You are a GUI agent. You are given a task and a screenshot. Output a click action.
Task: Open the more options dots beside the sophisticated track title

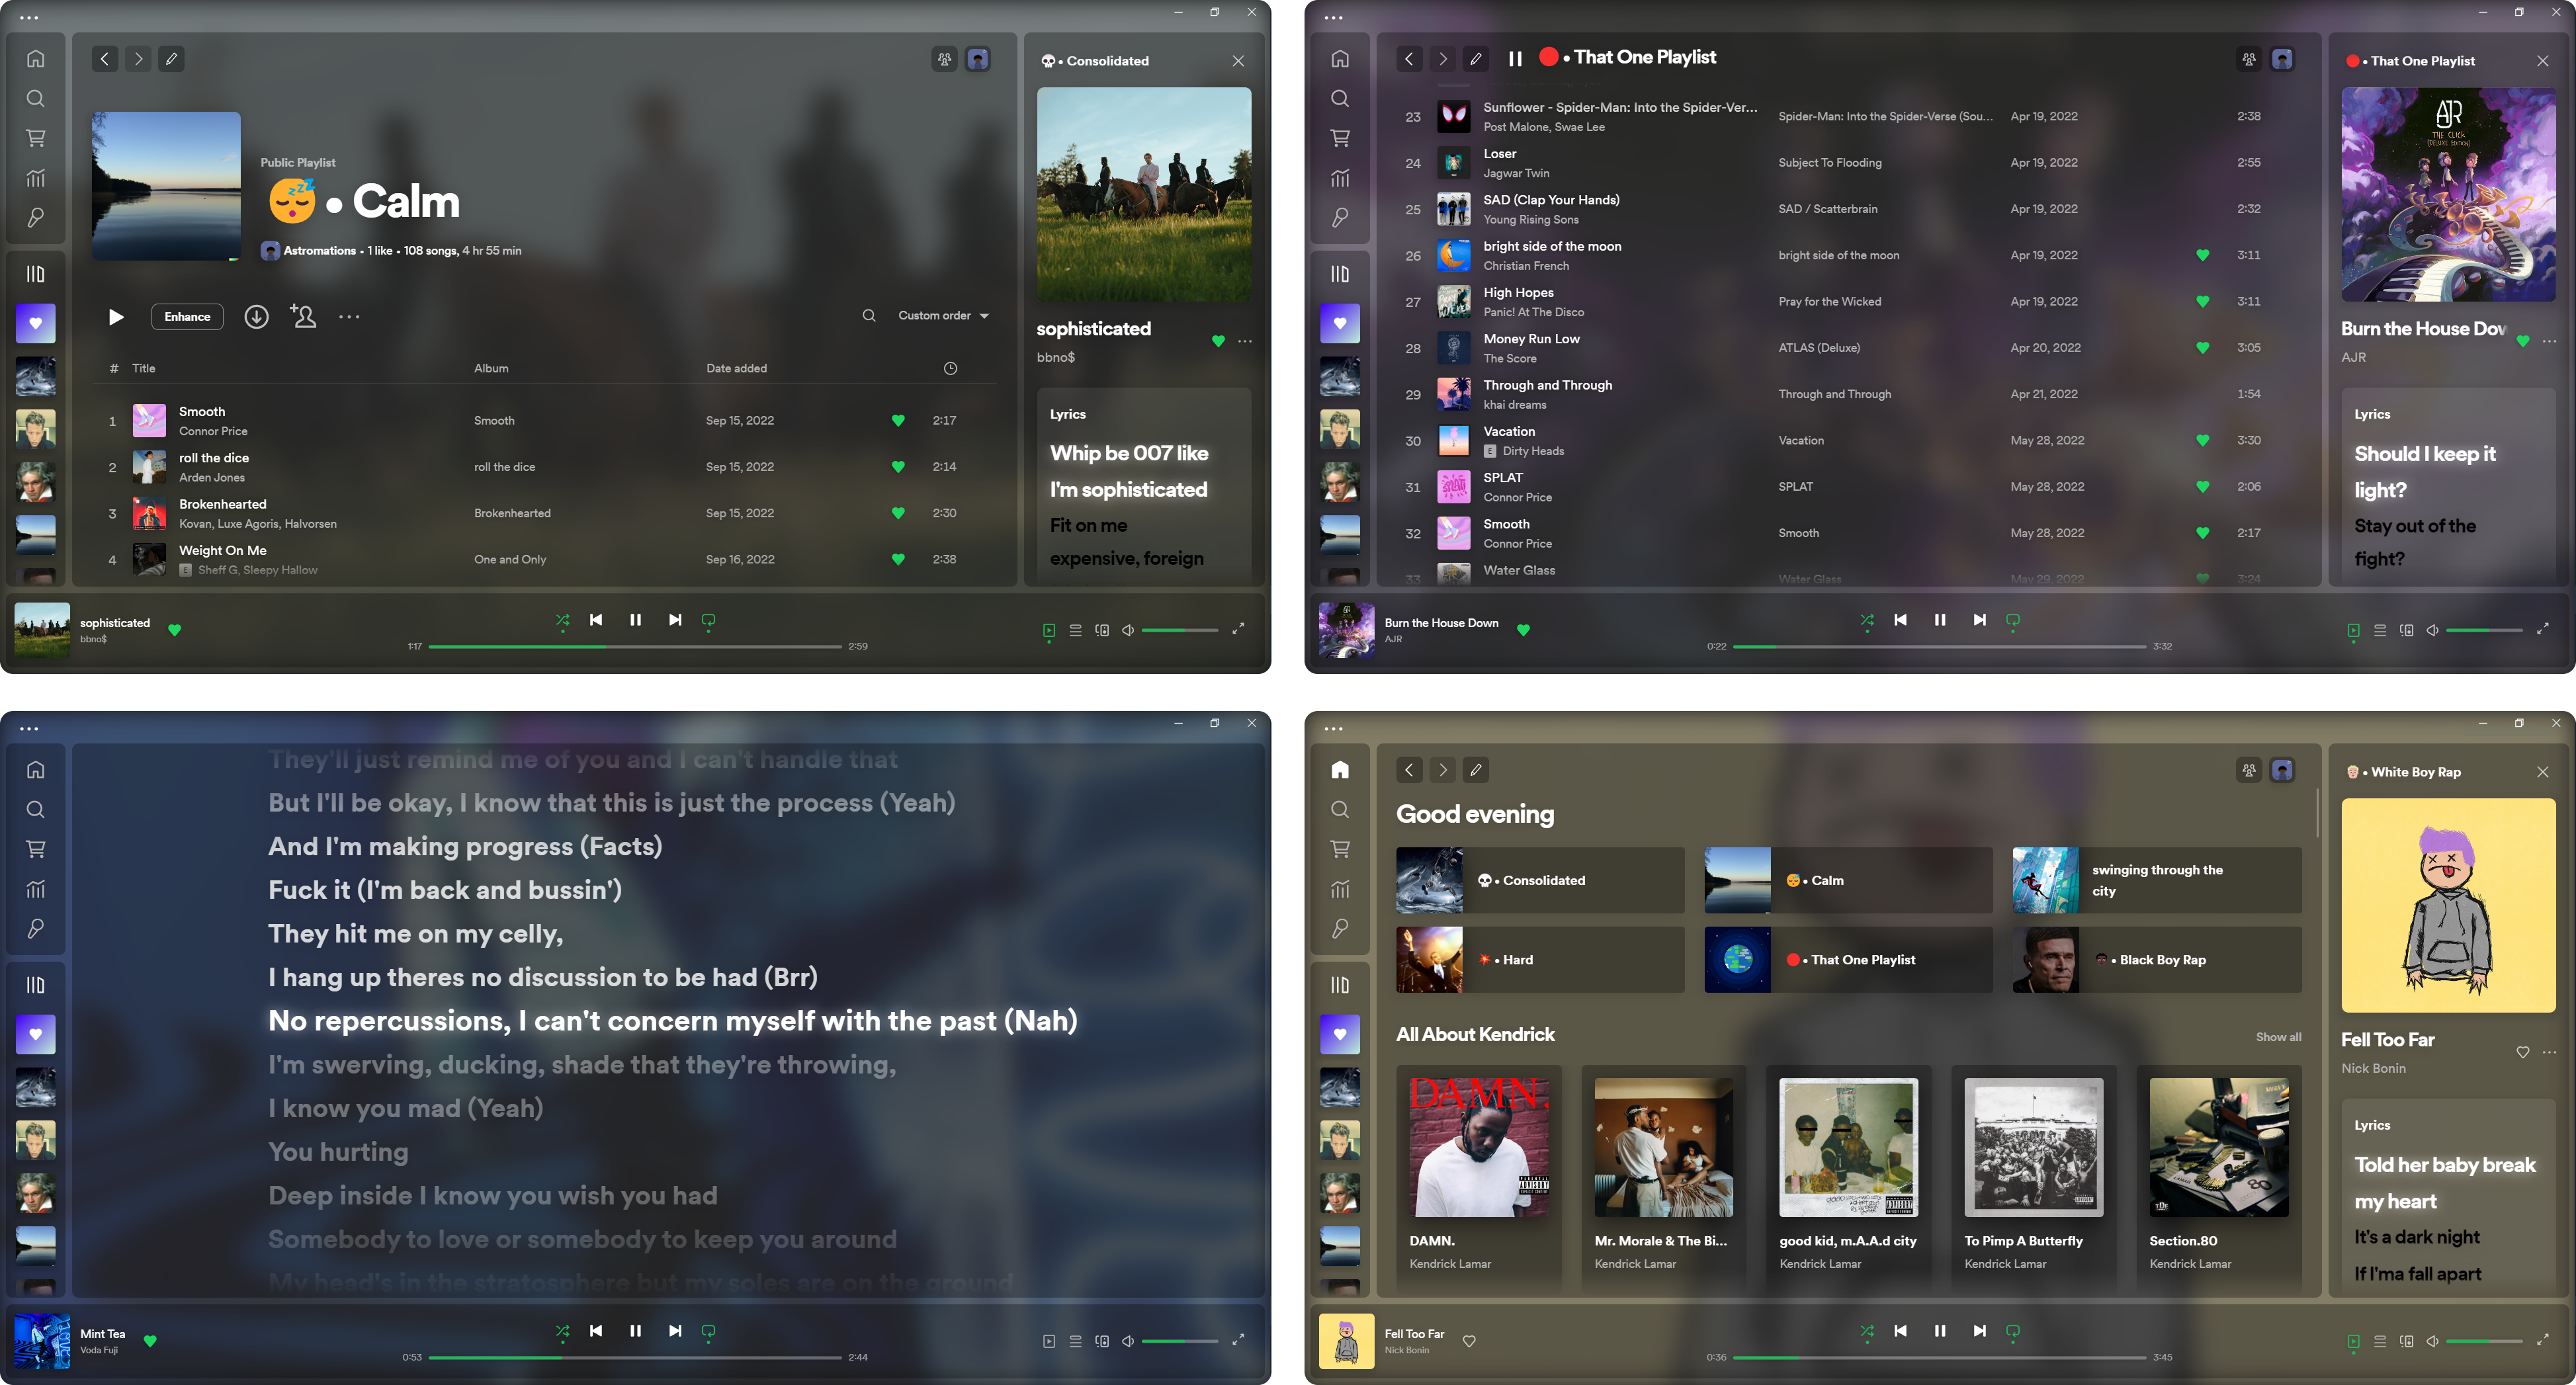pos(1245,341)
